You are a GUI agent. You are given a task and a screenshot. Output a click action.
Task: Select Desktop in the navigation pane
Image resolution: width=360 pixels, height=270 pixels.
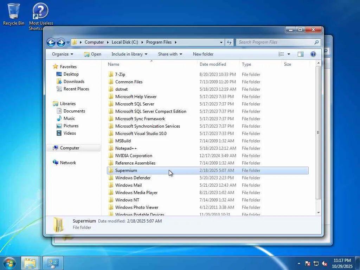coord(67,74)
